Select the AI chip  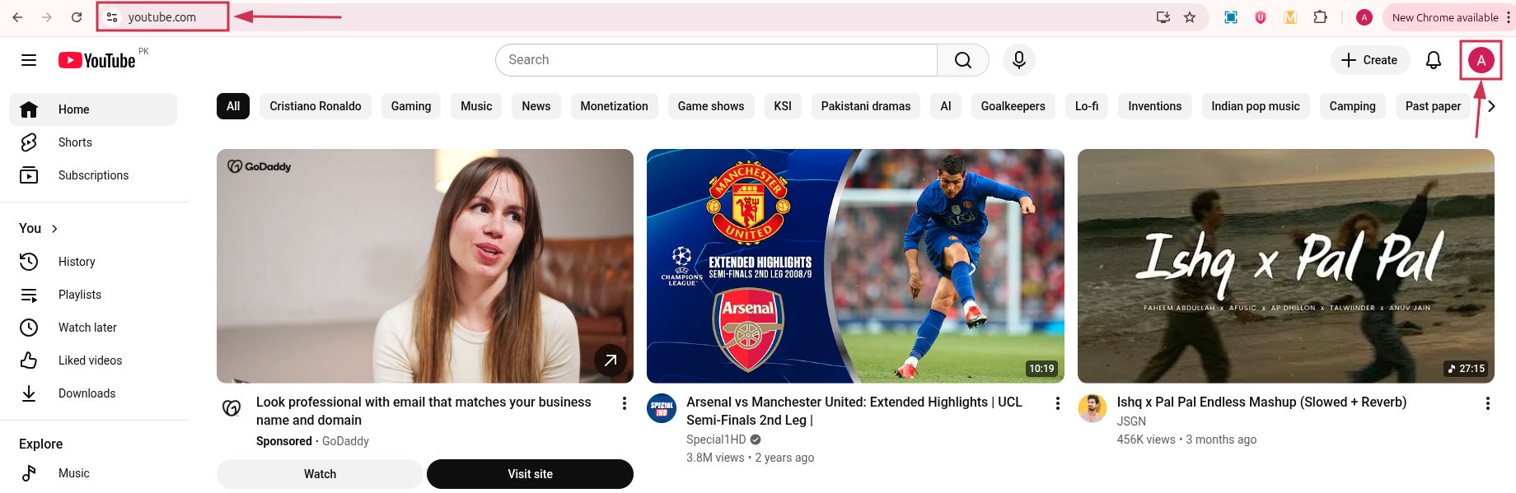point(946,106)
